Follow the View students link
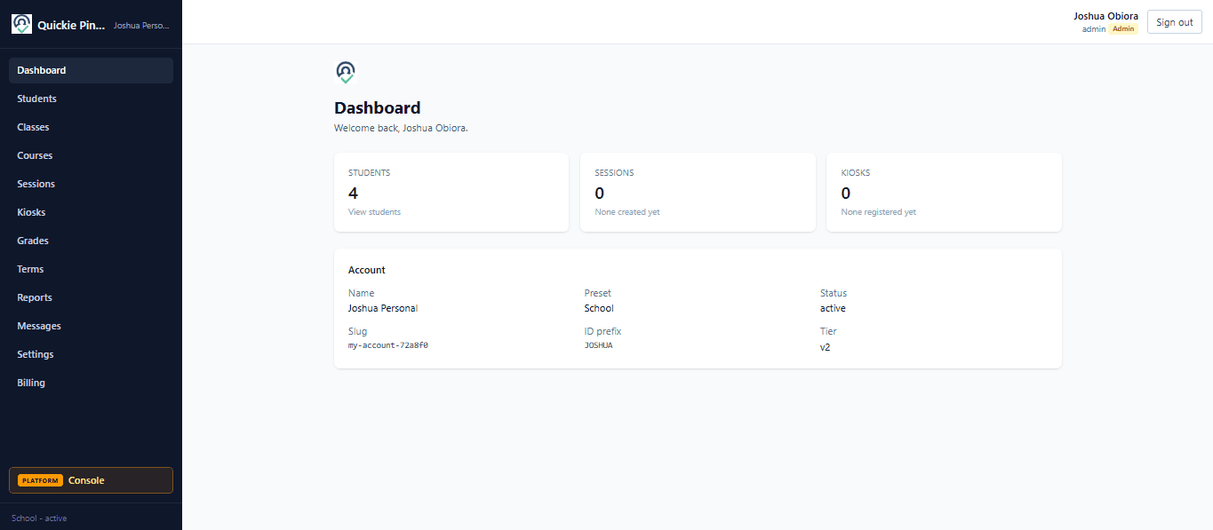Viewport: 1213px width, 530px height. coord(374,212)
